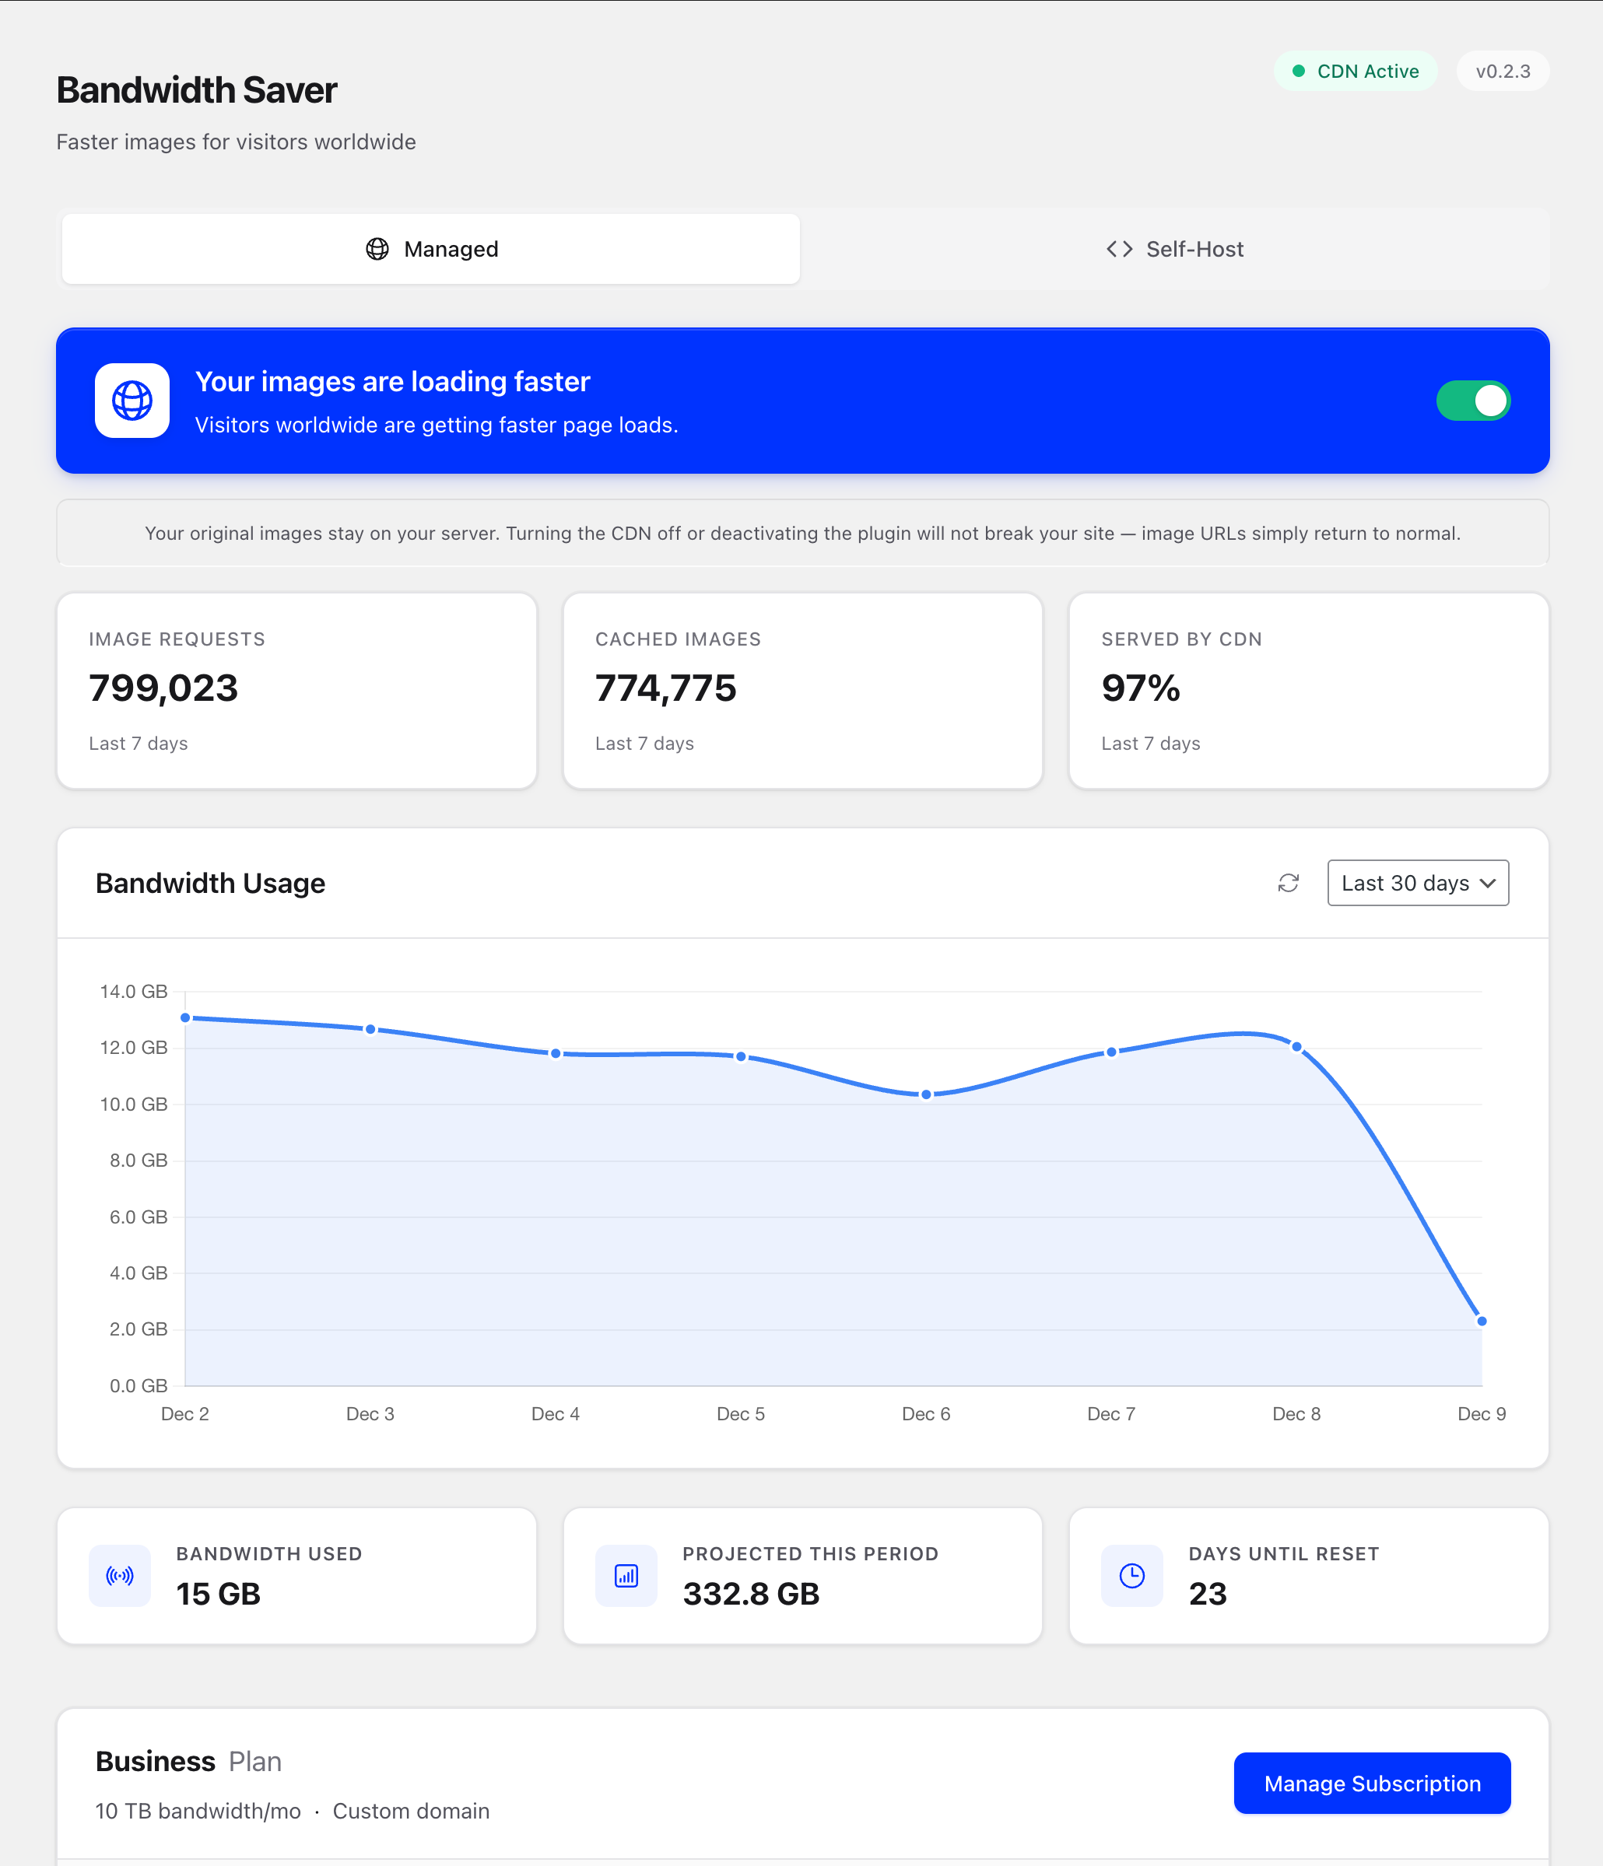Open the Last 30 days dropdown

pyautogui.click(x=1417, y=884)
